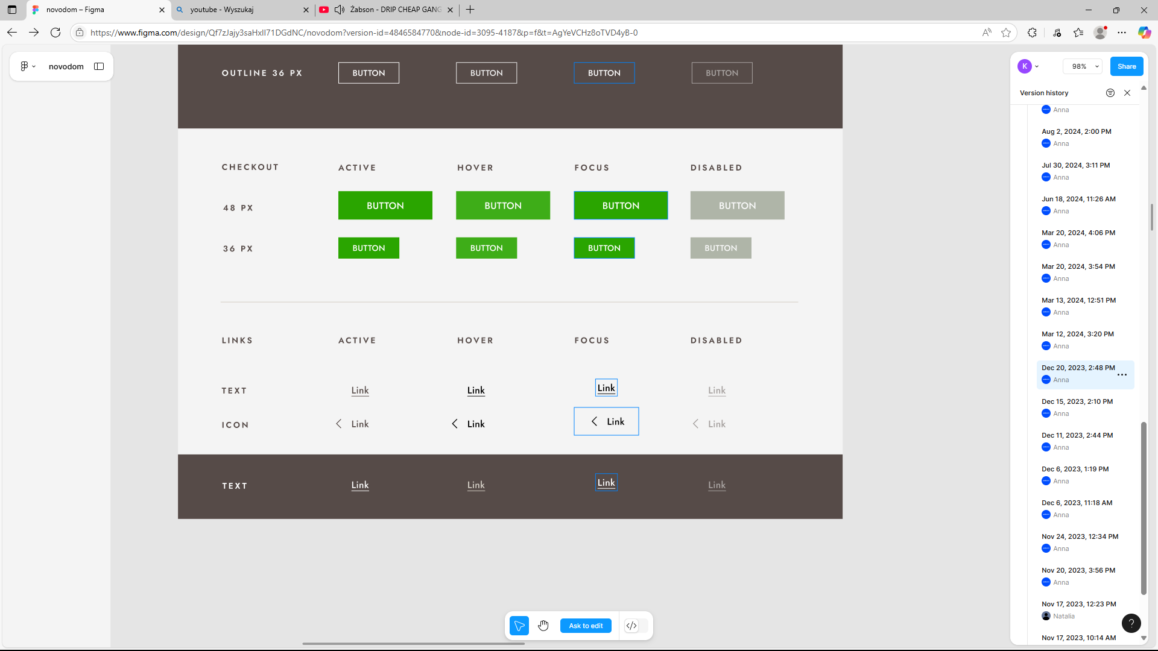Open options for Dec 20, 2023 version
Image resolution: width=1158 pixels, height=651 pixels.
pos(1122,375)
